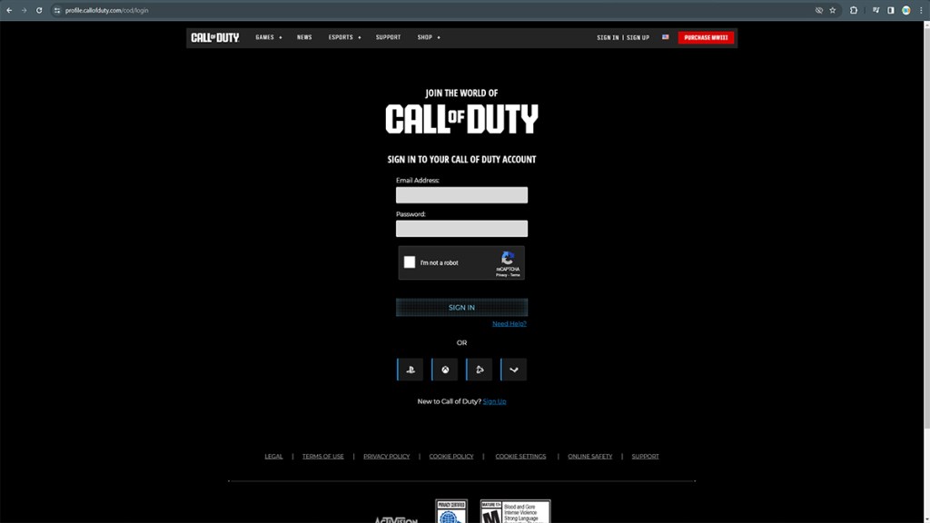930x523 pixels.
Task: Click the Email Address input field
Action: click(x=461, y=194)
